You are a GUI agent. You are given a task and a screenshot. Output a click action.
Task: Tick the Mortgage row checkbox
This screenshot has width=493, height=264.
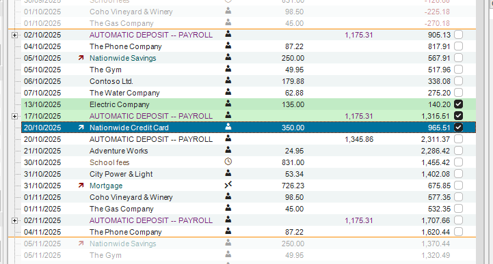(458, 186)
